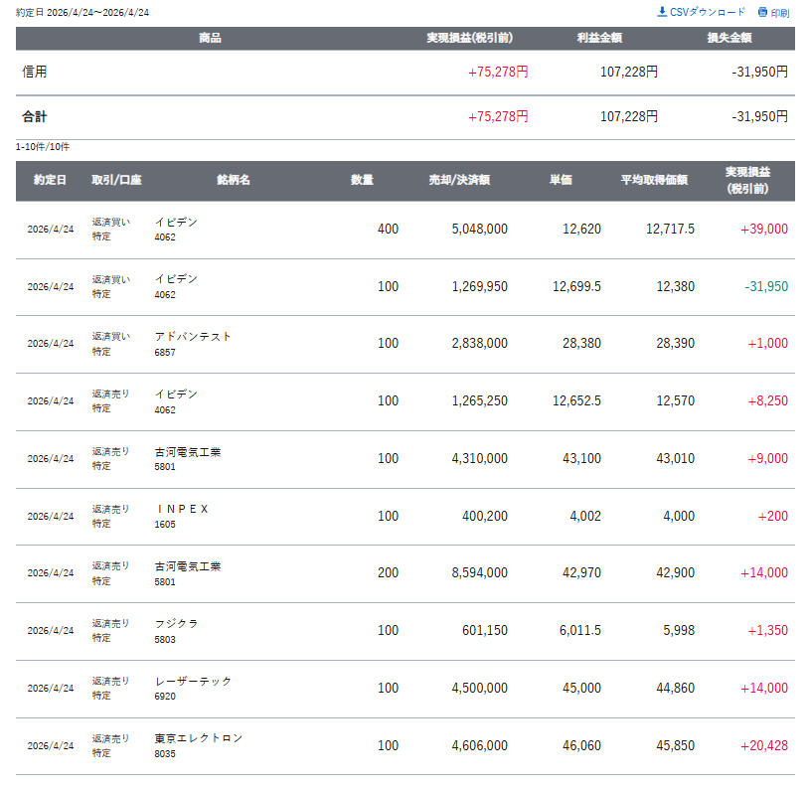The height and width of the screenshot is (788, 808).
Task: Select the 合計 total row label
Action: pos(35,117)
